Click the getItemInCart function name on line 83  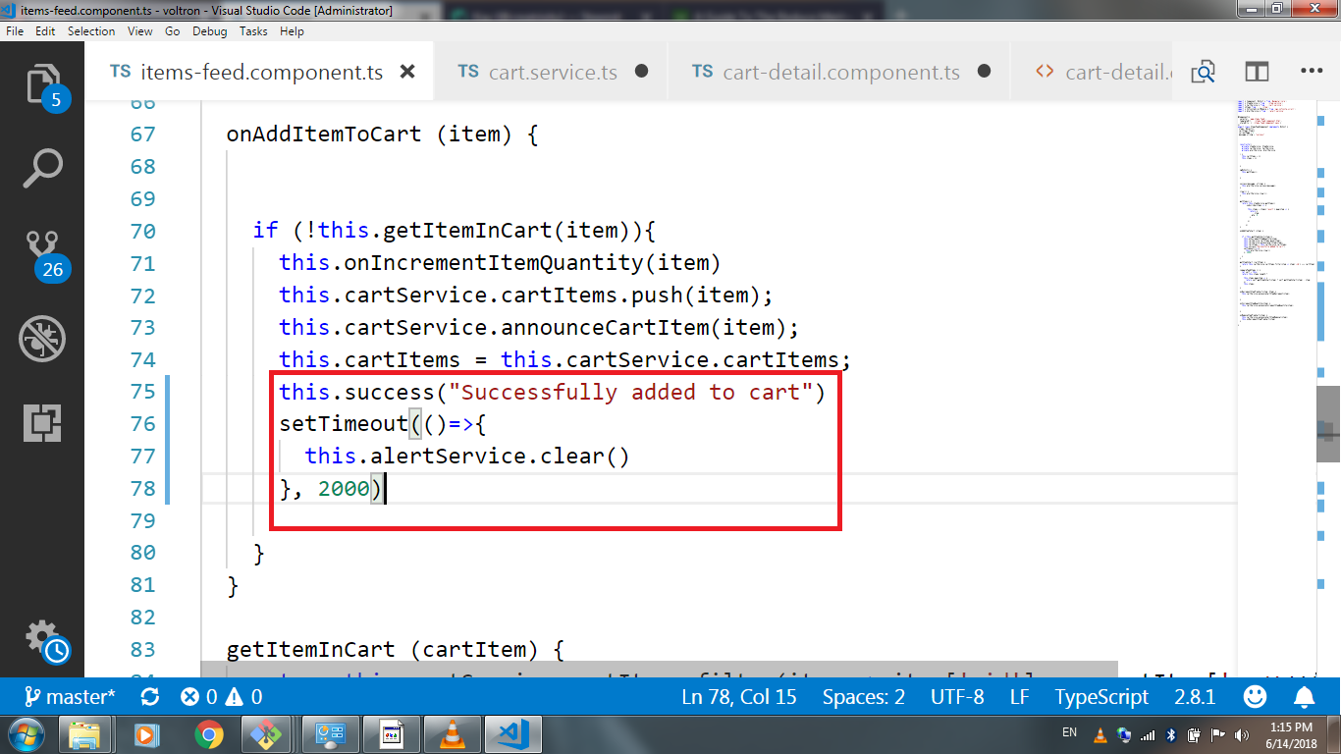[311, 649]
